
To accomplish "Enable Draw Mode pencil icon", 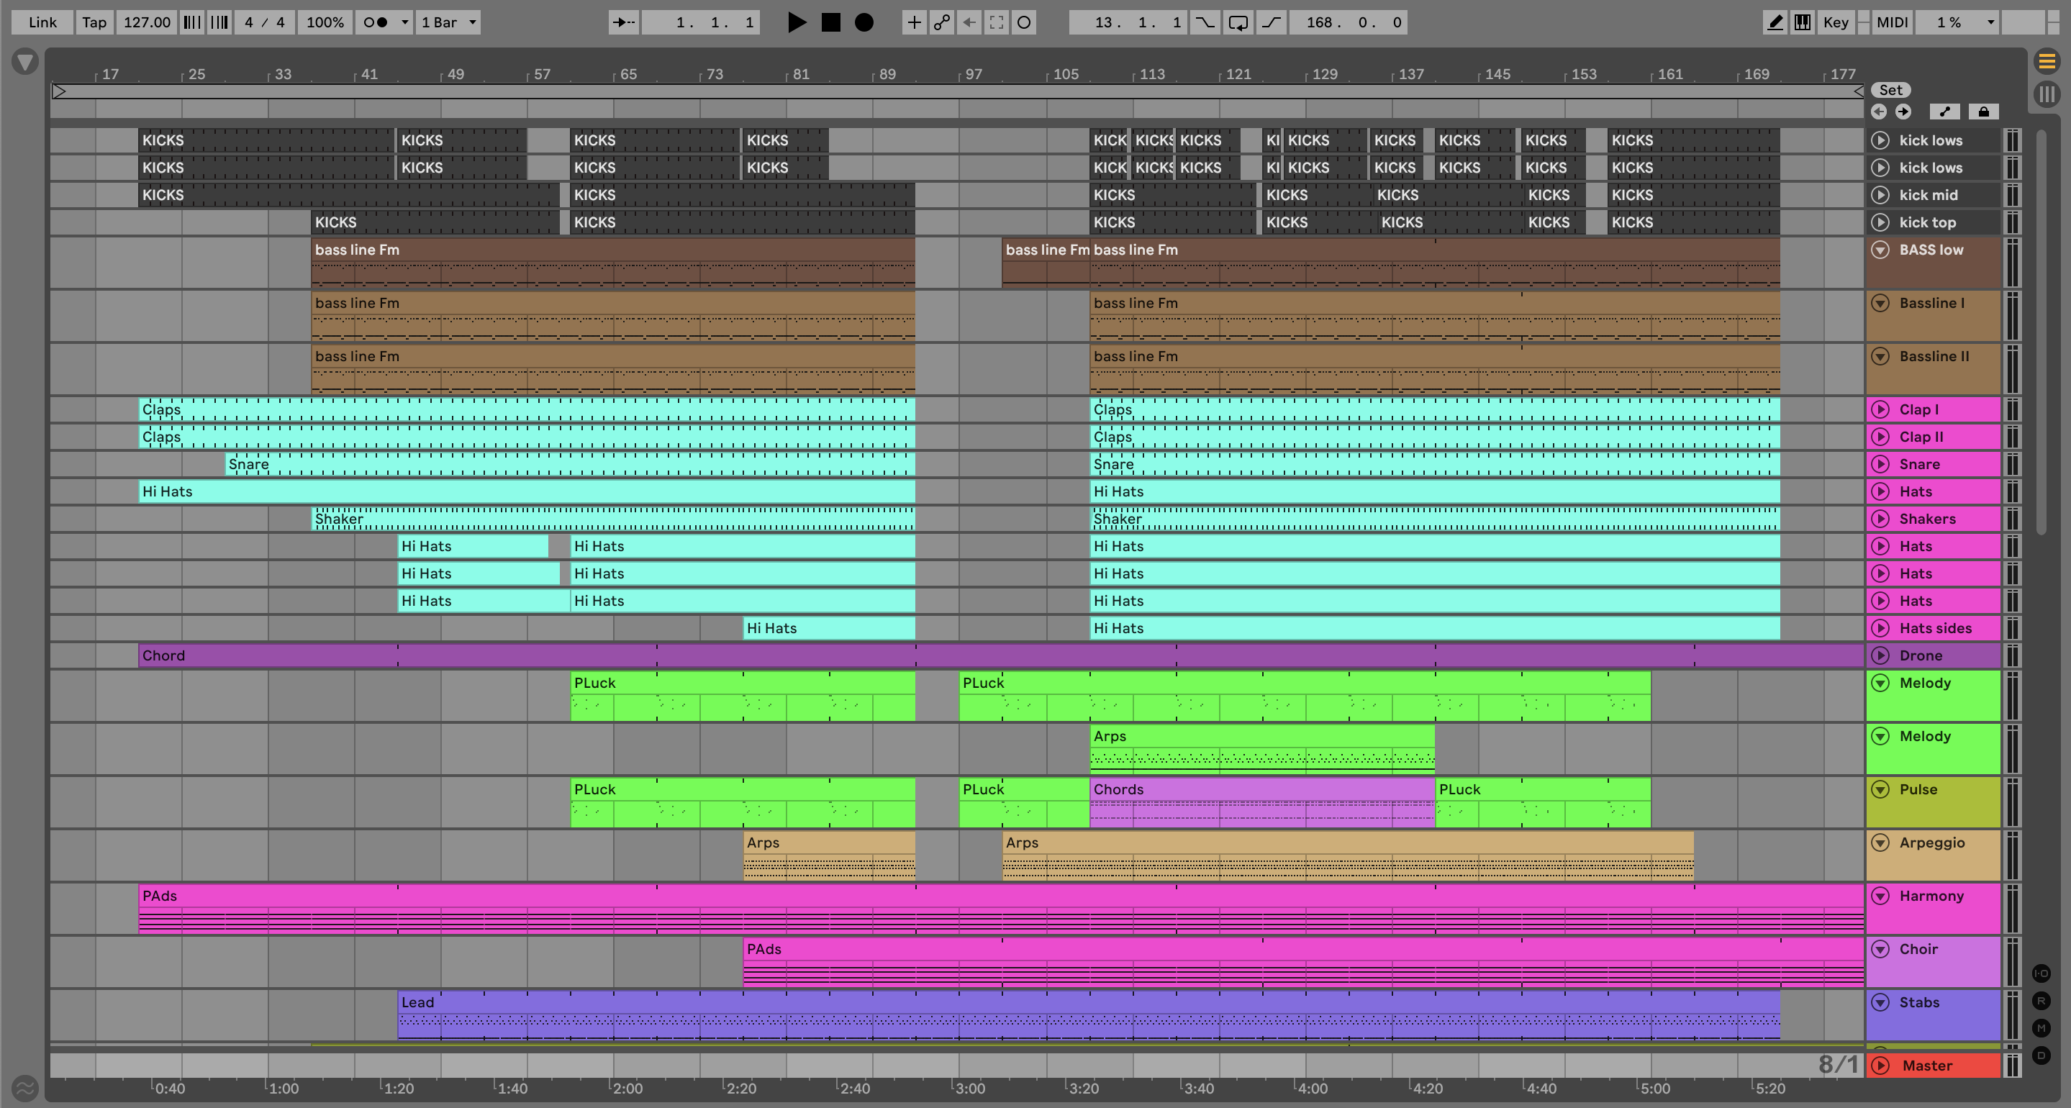I will (1775, 22).
